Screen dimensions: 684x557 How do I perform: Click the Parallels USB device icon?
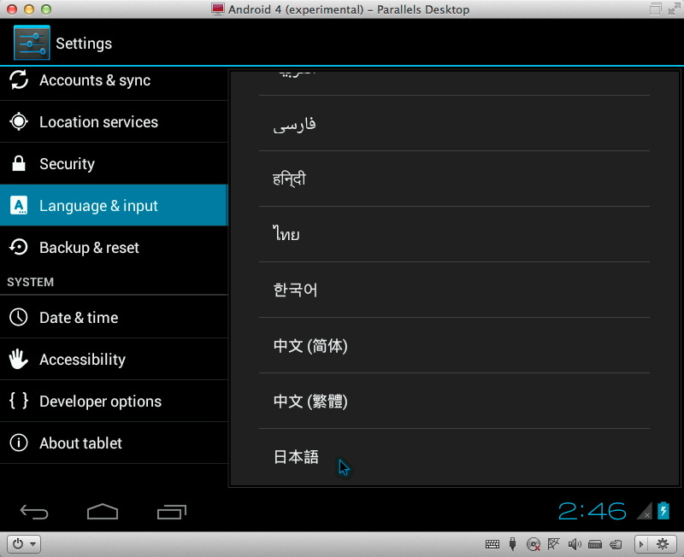click(512, 544)
